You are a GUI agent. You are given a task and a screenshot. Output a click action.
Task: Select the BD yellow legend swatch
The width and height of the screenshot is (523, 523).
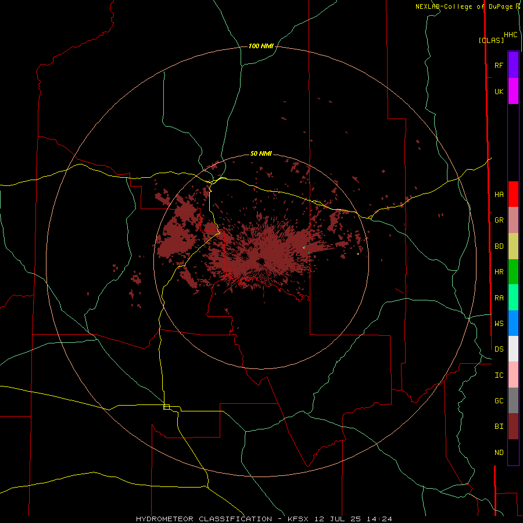coord(513,246)
